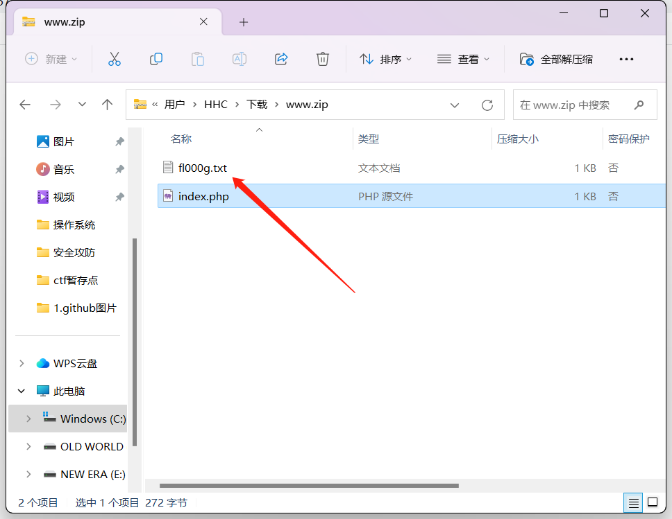Click the Paste icon in the toolbar
Viewport: 672px width, 519px height.
pos(197,59)
